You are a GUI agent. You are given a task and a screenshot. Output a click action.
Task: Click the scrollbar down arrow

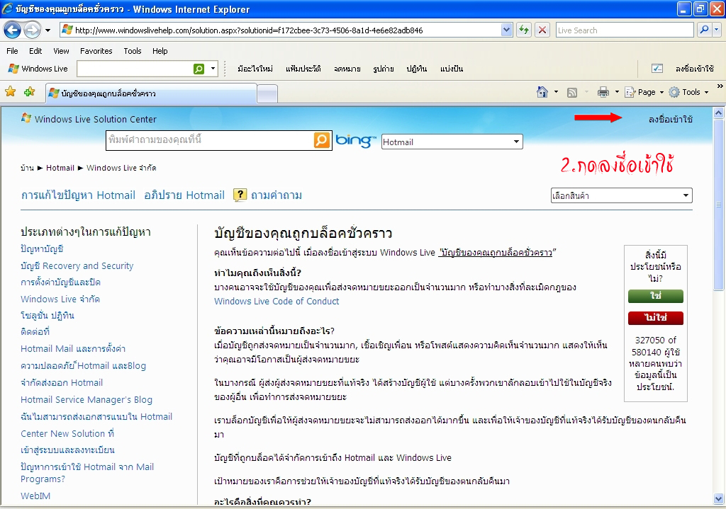point(719,499)
